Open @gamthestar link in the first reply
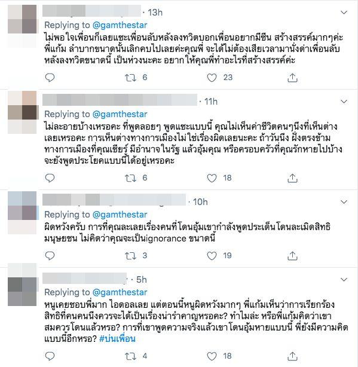 [x=120, y=25]
